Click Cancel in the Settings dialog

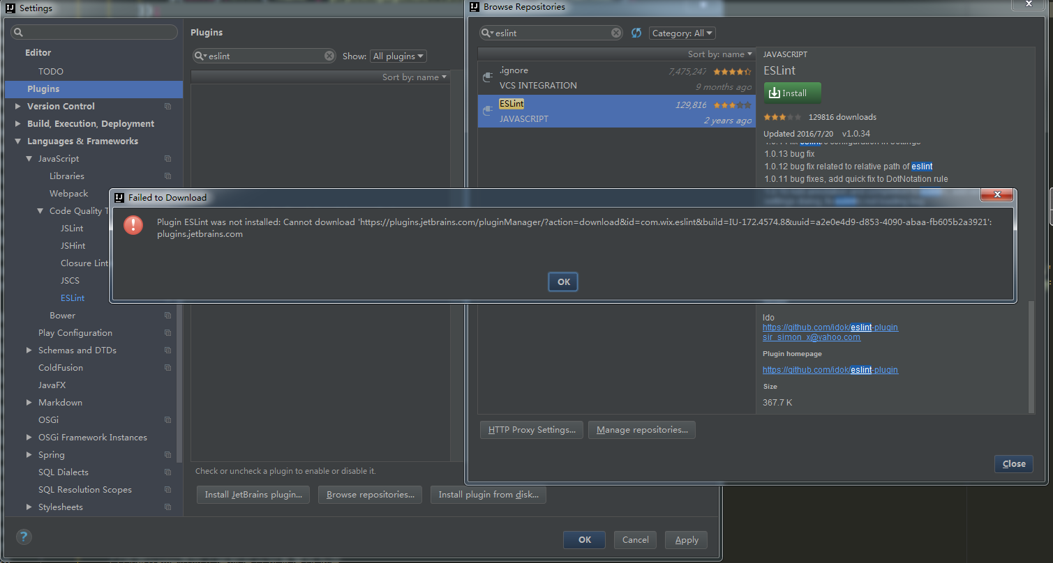(635, 540)
